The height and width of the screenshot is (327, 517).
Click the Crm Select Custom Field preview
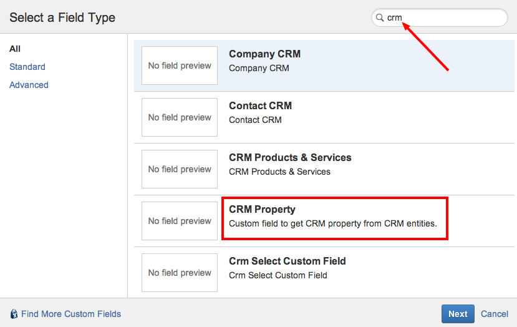(180, 273)
